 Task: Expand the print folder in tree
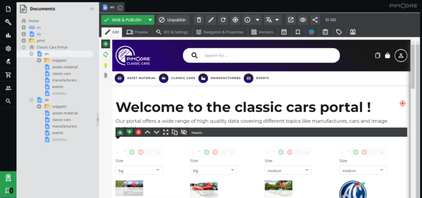(24, 41)
